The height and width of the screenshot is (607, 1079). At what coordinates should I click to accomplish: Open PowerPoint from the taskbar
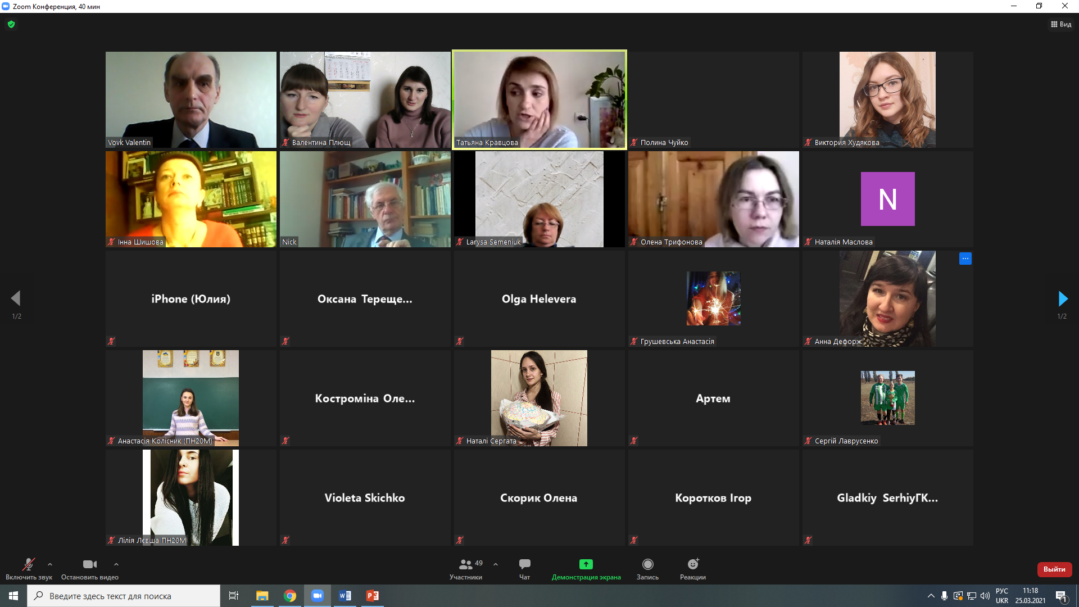pyautogui.click(x=372, y=596)
